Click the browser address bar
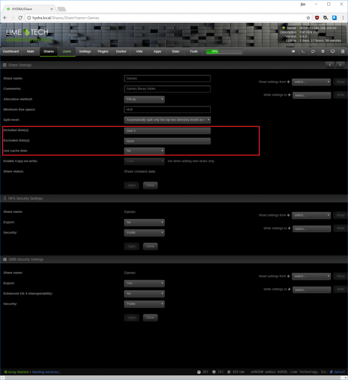Image resolution: width=348 pixels, height=380 pixels. [167, 18]
